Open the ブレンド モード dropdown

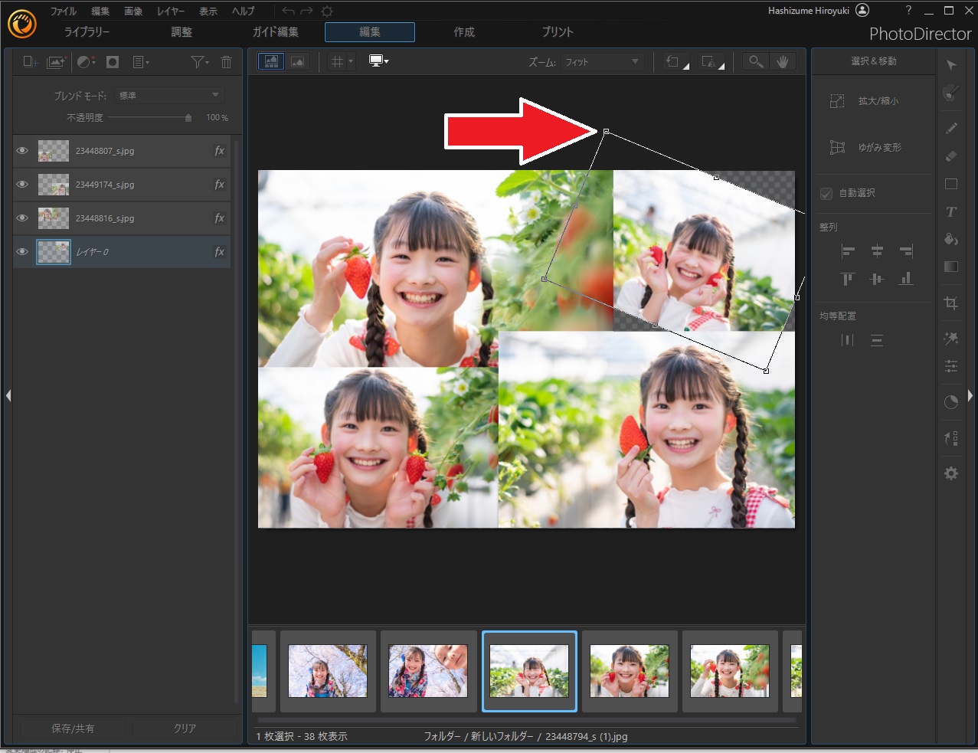[x=168, y=96]
